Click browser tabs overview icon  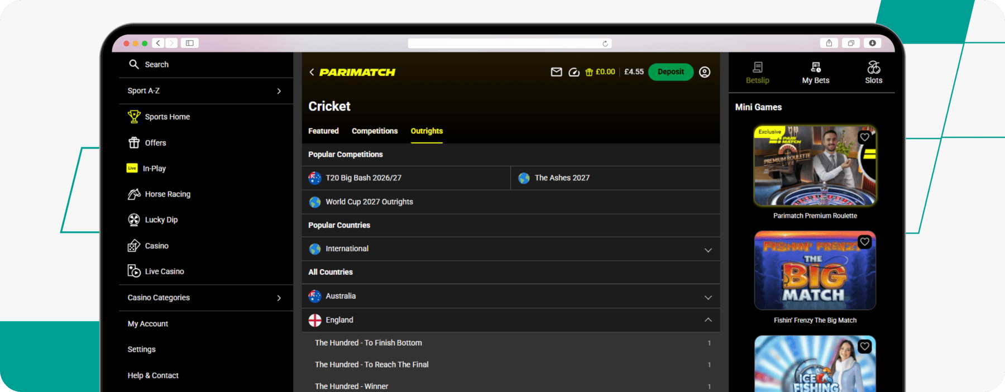(851, 43)
